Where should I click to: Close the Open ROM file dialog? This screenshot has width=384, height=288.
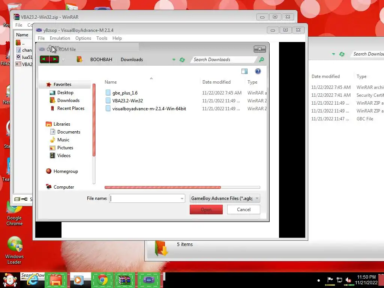pyautogui.click(x=259, y=49)
